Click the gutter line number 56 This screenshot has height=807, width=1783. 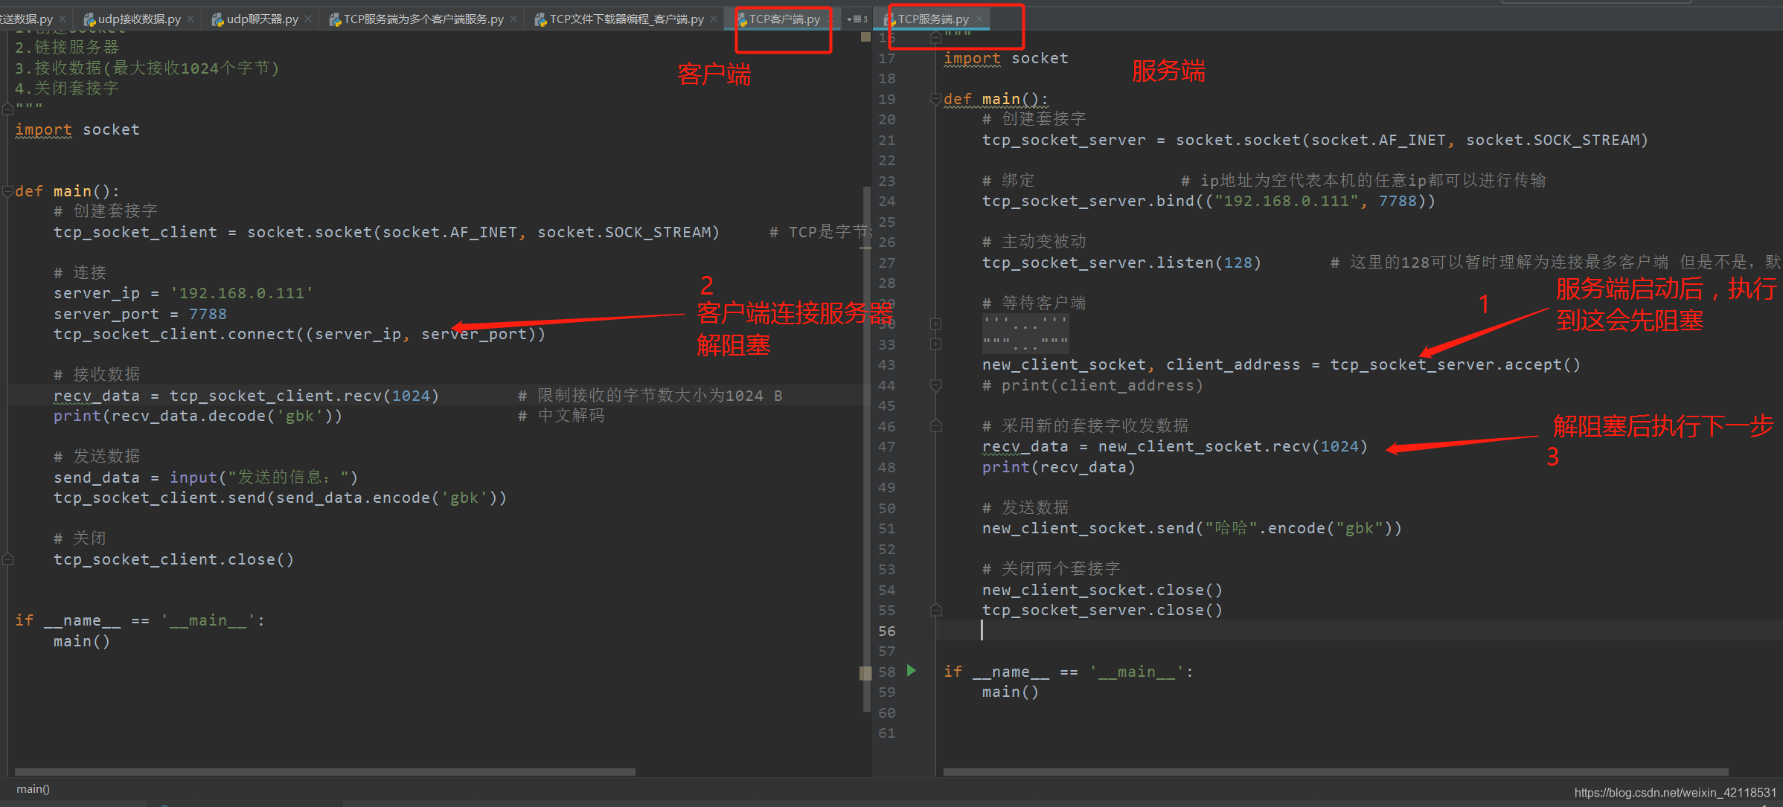(887, 631)
